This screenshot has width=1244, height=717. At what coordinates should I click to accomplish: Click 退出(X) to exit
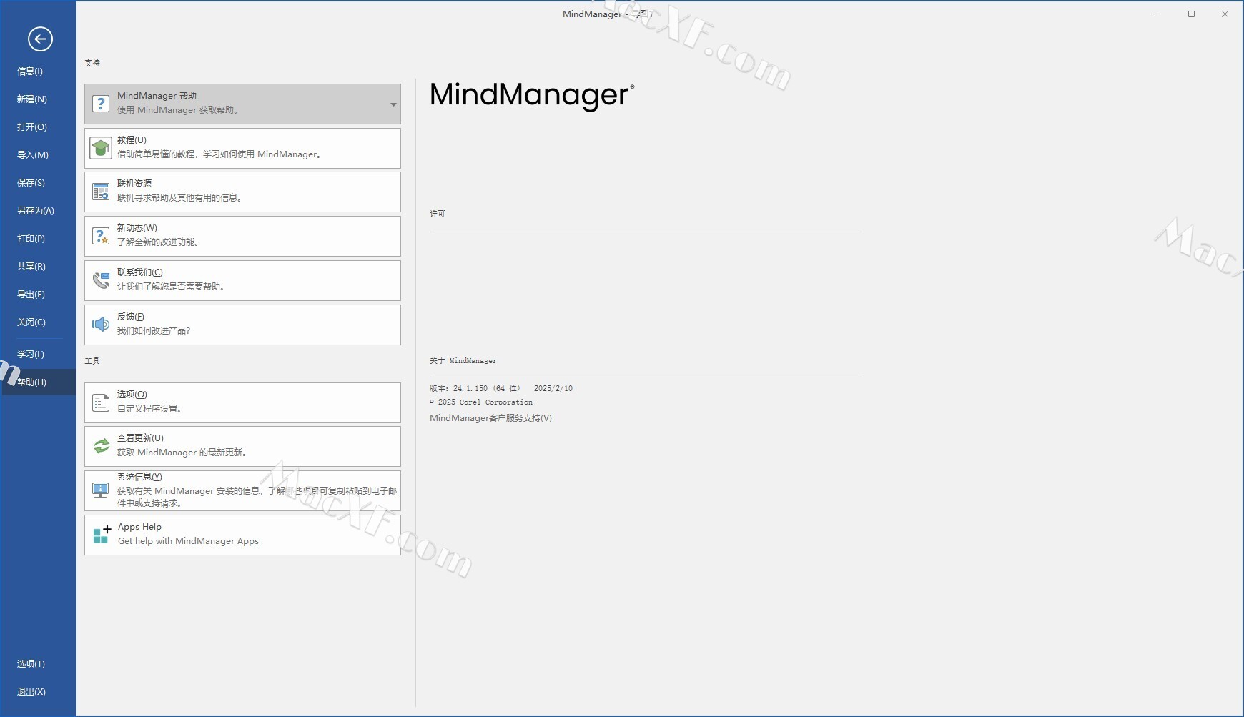[x=38, y=691]
